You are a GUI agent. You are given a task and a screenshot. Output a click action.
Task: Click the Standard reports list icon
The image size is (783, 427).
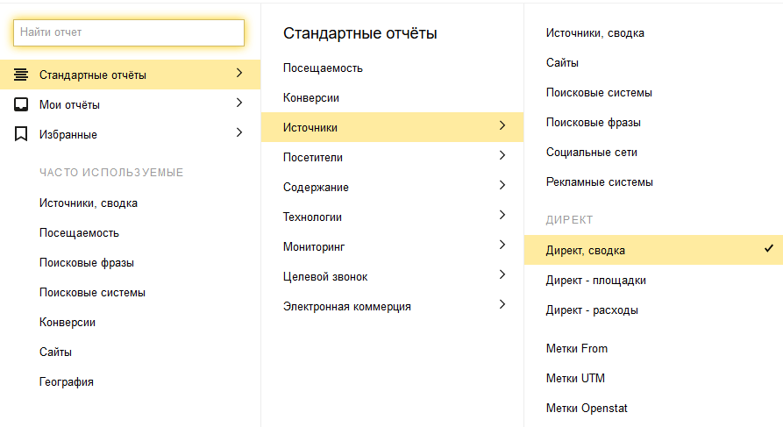point(21,75)
